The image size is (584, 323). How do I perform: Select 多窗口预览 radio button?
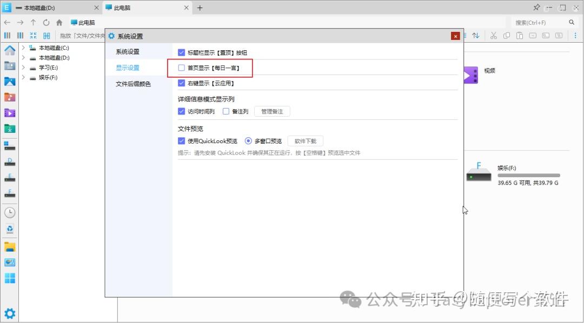[x=248, y=141]
